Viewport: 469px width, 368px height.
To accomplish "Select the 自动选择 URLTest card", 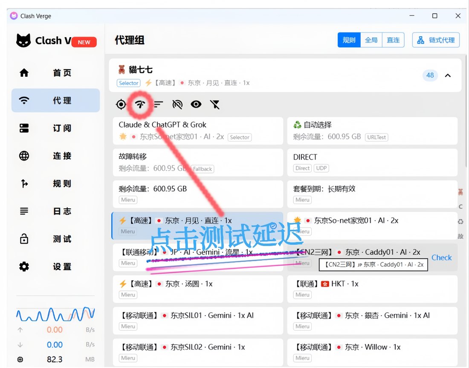I will (372, 131).
